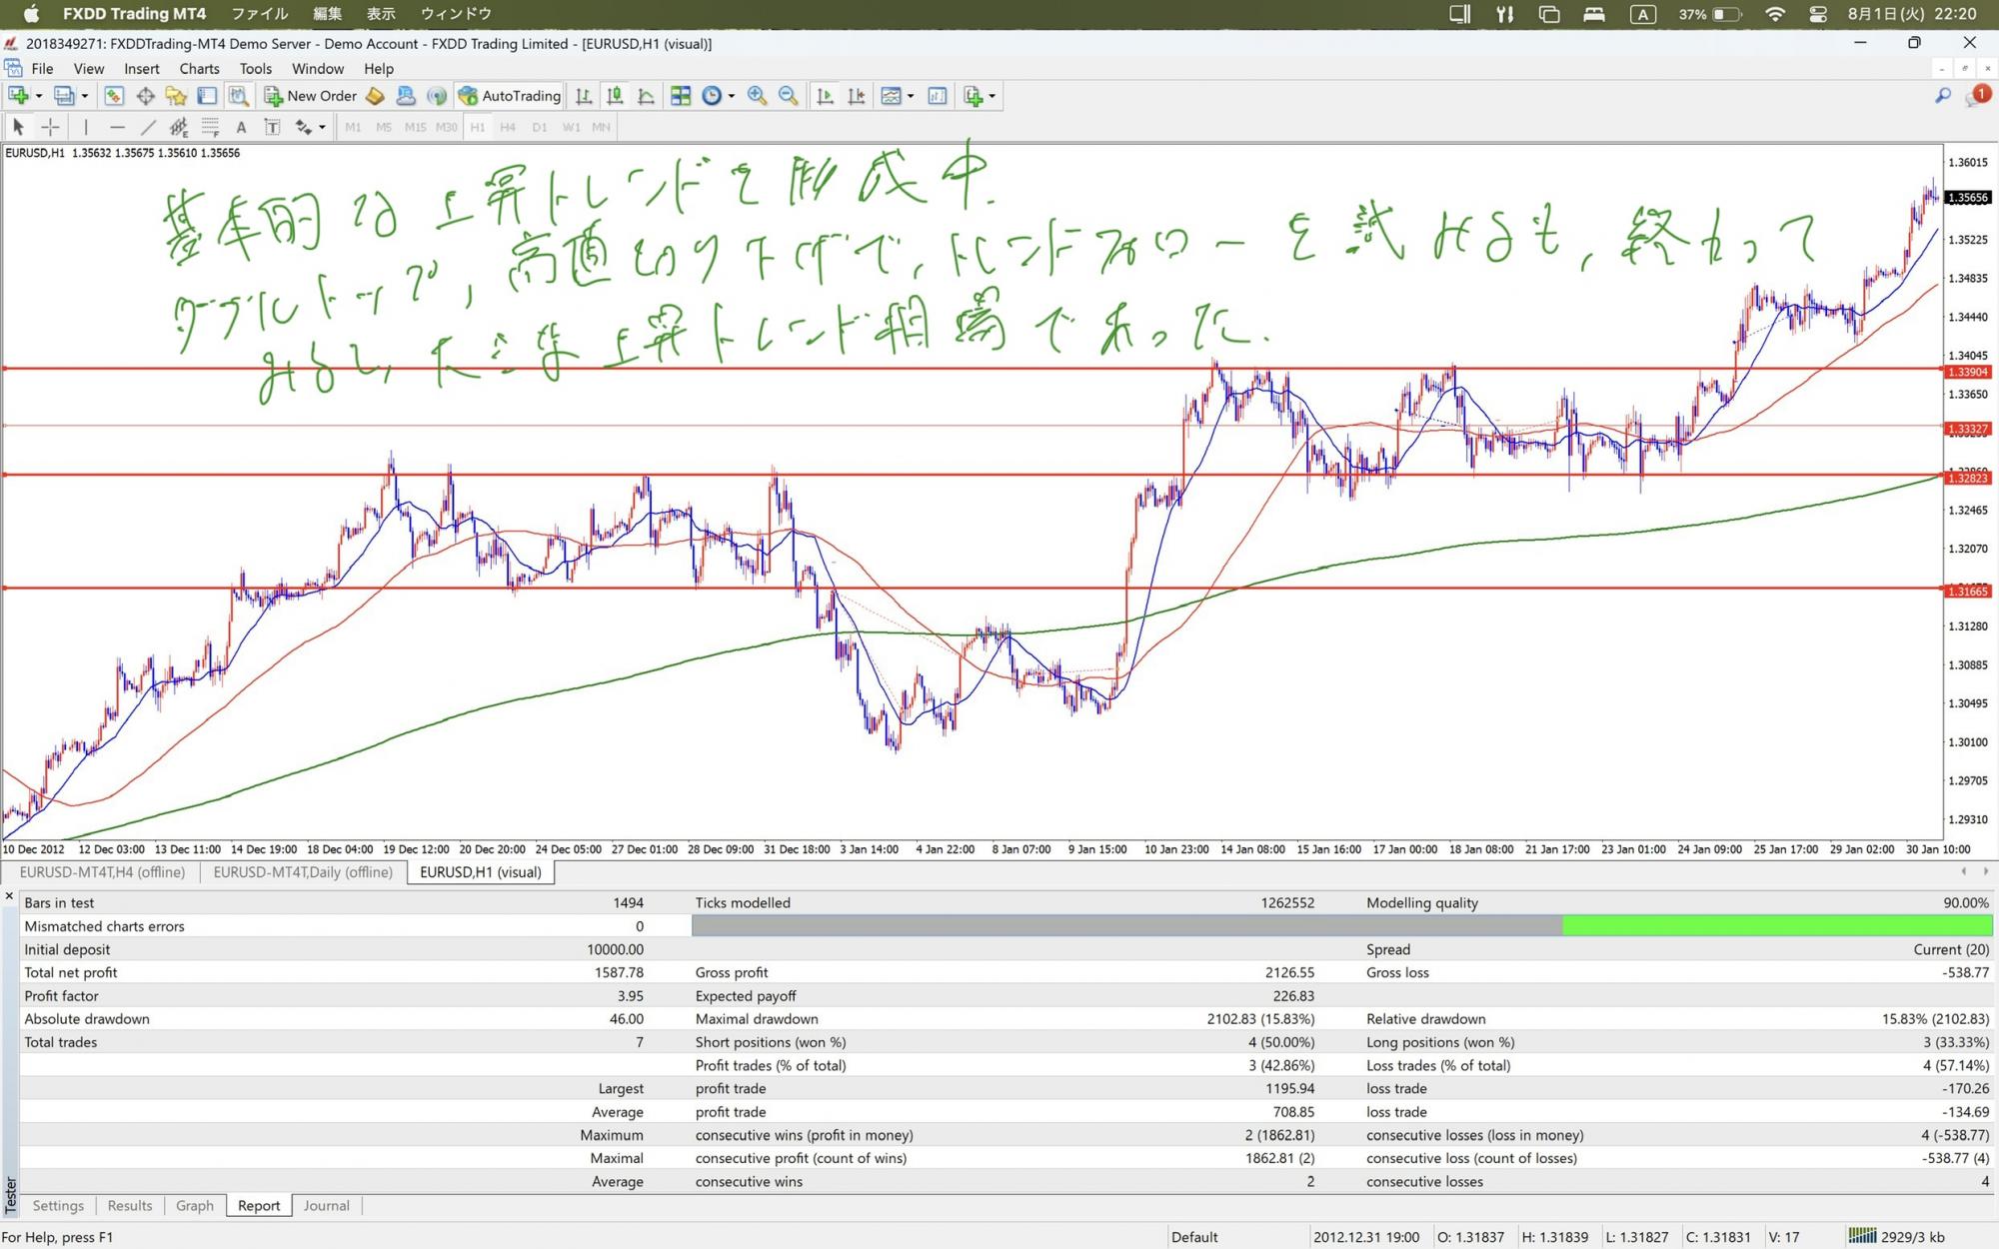Switch timeframe to H4

pyautogui.click(x=508, y=127)
